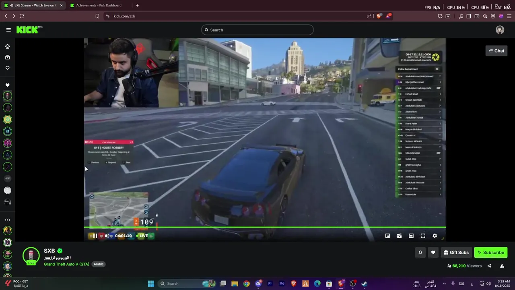This screenshot has height=290, width=515.
Task: Open Brave Shields lion icon
Action: click(x=379, y=16)
